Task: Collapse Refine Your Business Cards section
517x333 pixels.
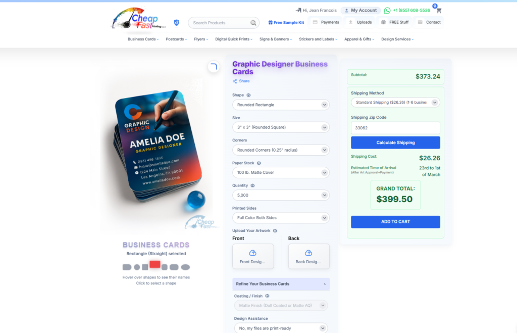Action: click(x=281, y=284)
